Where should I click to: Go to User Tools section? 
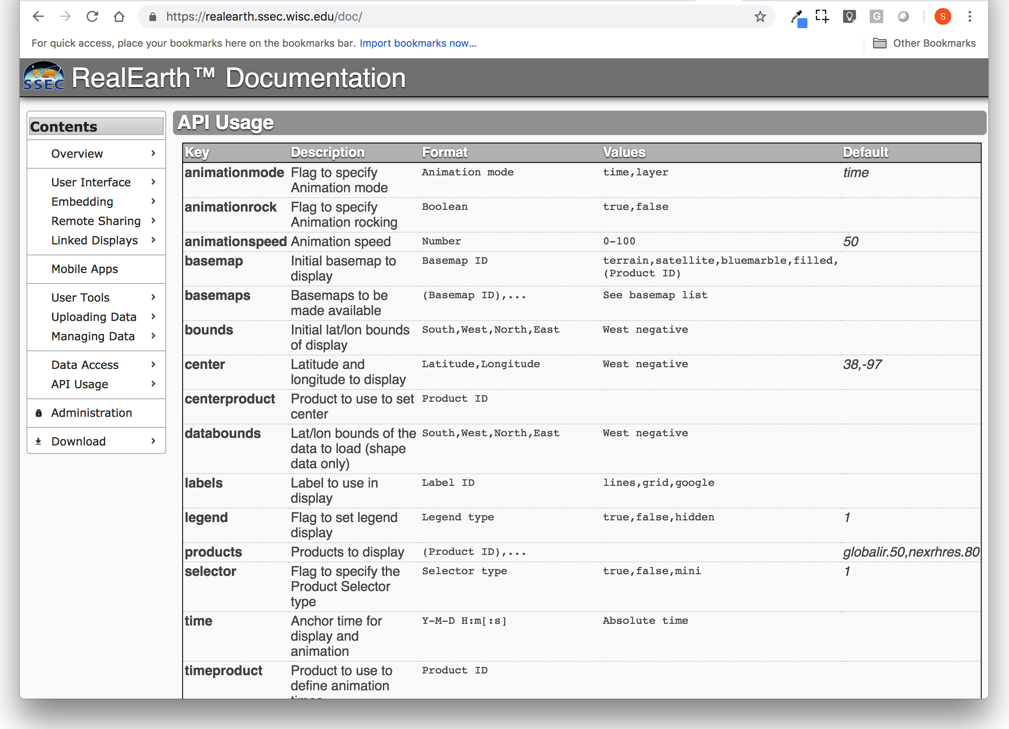coord(80,297)
